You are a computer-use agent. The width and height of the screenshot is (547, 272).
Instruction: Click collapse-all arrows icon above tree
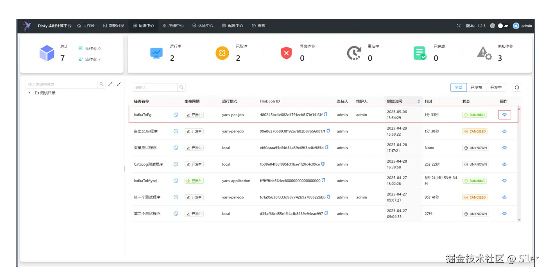pyautogui.click(x=119, y=84)
